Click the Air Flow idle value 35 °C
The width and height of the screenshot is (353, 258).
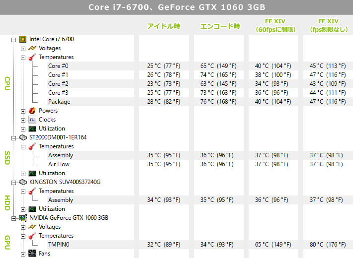(x=164, y=164)
